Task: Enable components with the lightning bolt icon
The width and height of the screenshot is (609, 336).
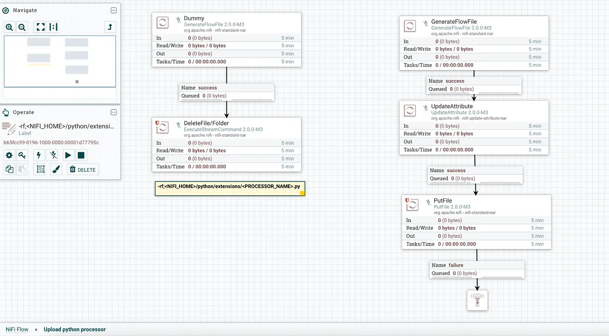Action: (x=38, y=155)
